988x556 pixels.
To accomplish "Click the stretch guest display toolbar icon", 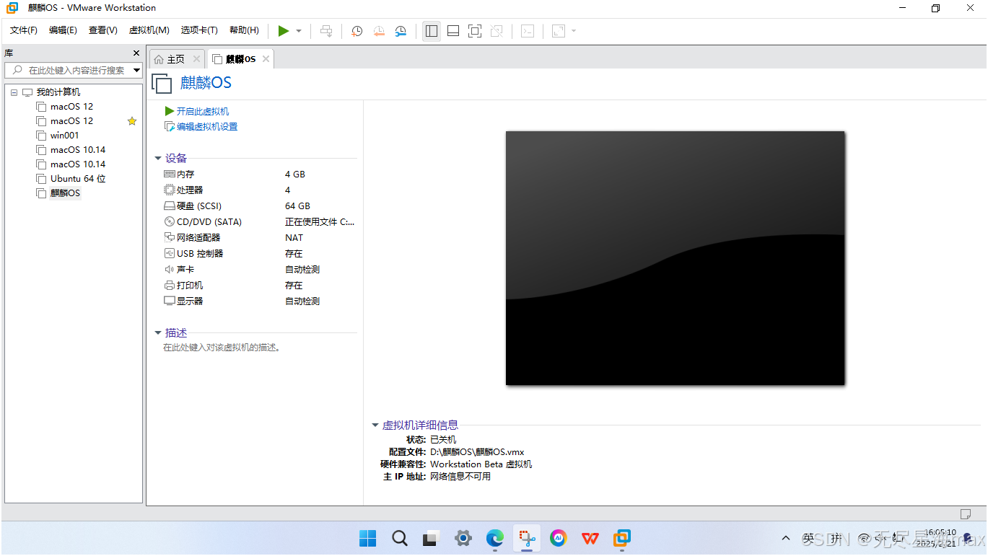I will coord(559,31).
